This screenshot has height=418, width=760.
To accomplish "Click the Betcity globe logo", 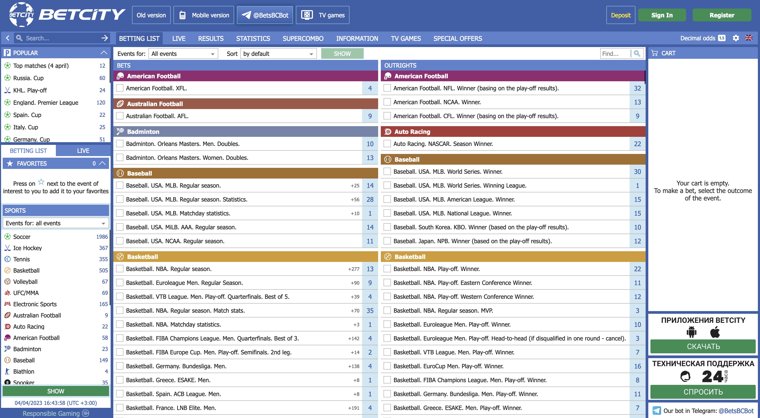I will click(x=21, y=14).
